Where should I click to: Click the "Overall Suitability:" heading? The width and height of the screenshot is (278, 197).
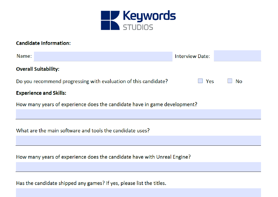38,69
